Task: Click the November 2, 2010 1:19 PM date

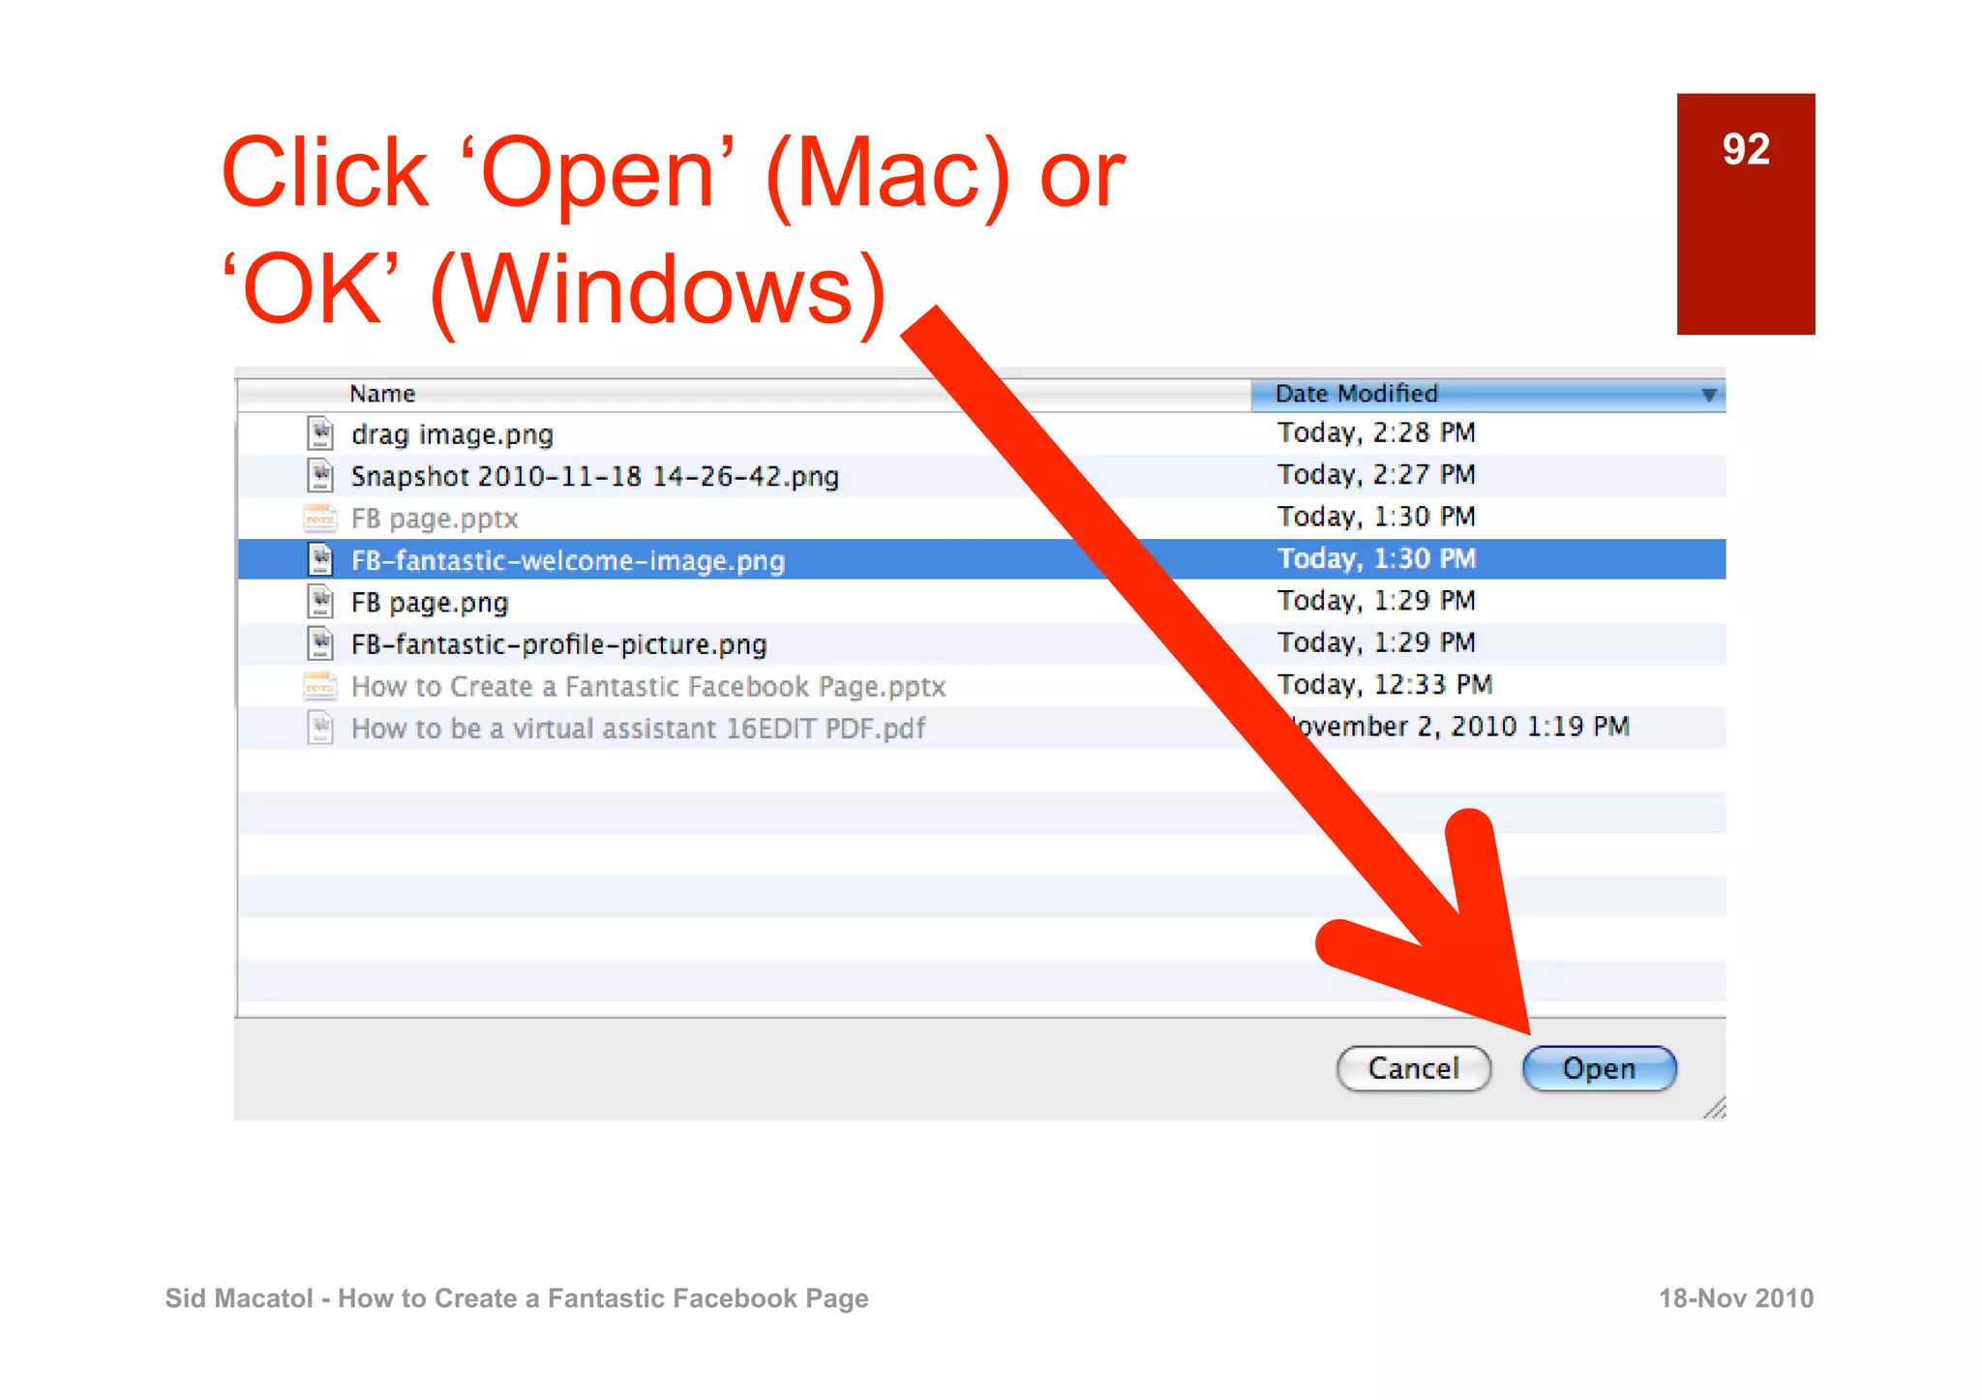Action: (x=1459, y=727)
